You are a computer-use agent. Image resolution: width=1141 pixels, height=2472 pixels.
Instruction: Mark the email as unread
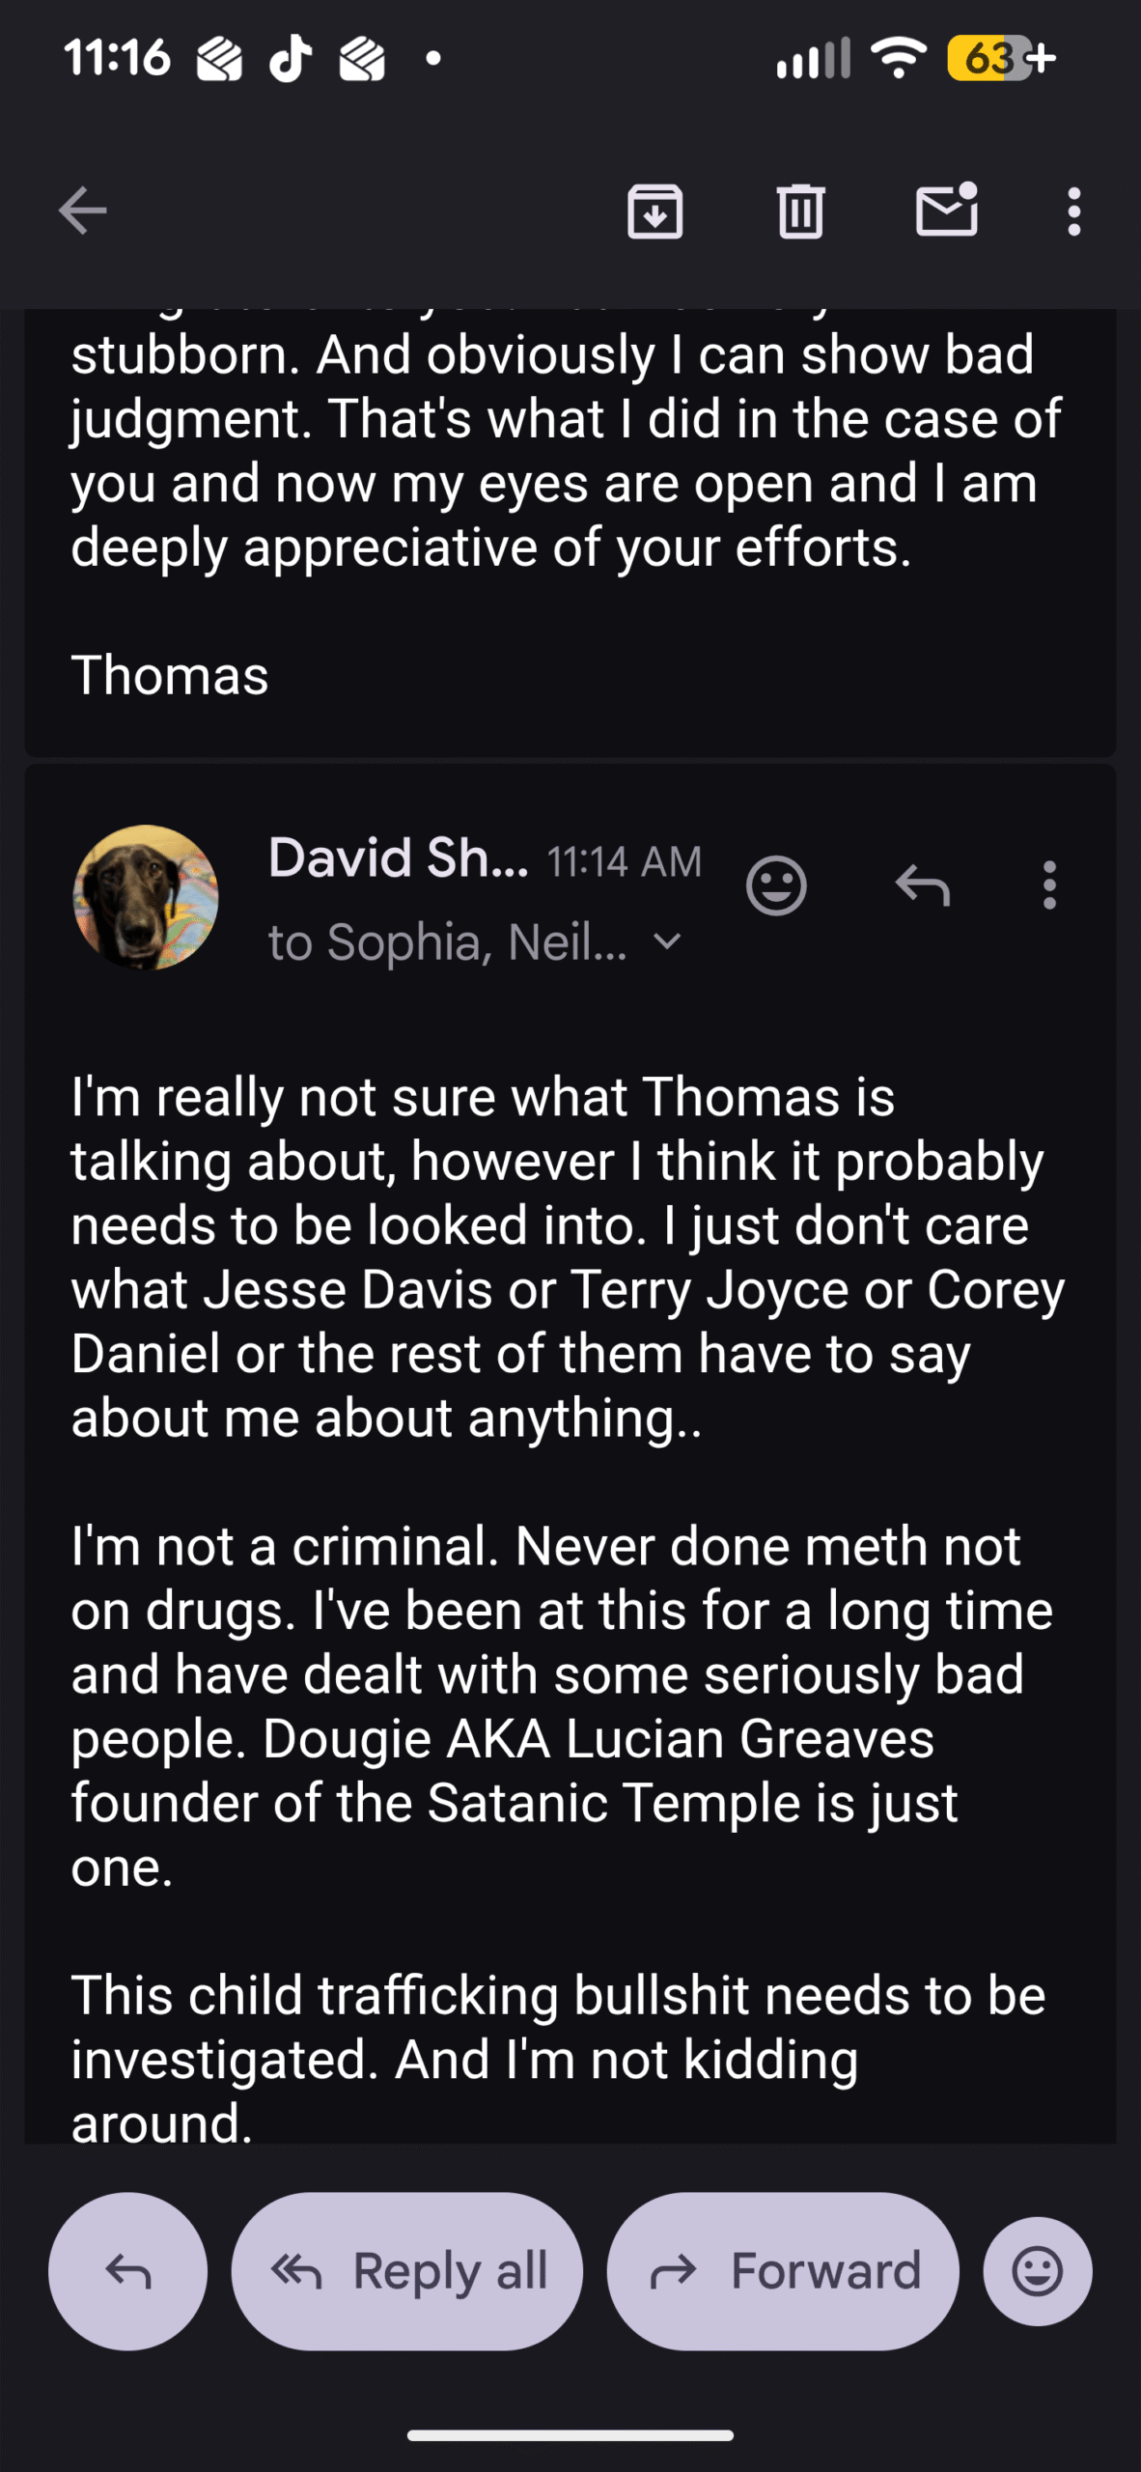click(x=946, y=211)
